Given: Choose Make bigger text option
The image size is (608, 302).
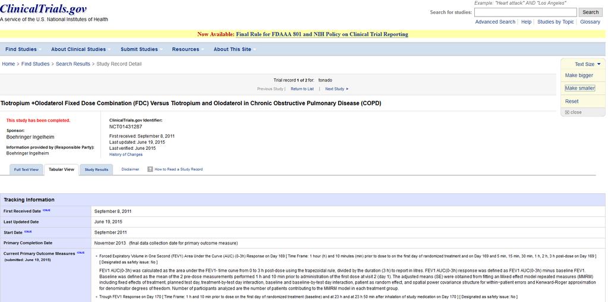Looking at the screenshot, I should point(579,75).
